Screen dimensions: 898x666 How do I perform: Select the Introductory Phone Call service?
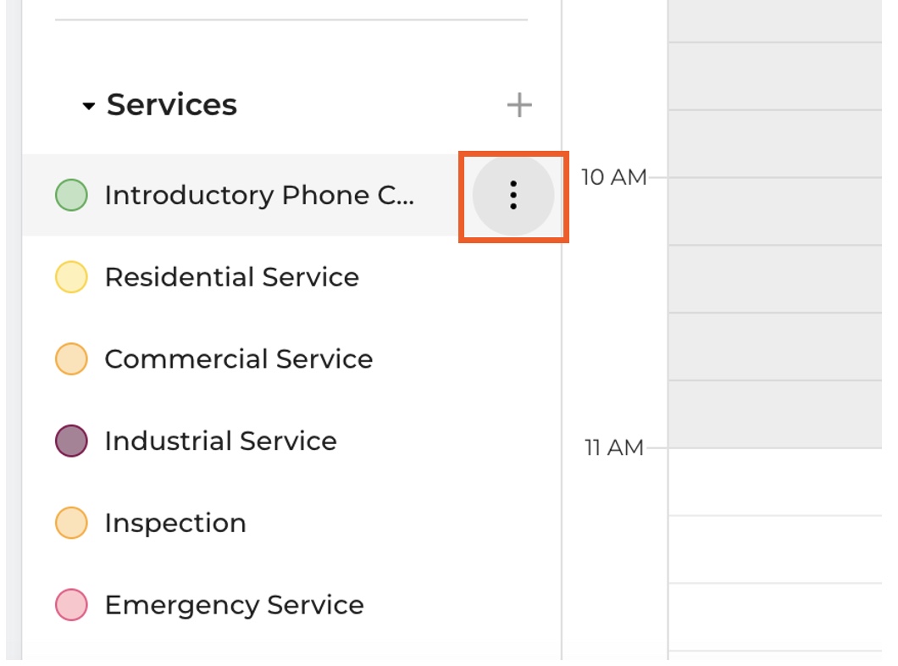(x=259, y=196)
